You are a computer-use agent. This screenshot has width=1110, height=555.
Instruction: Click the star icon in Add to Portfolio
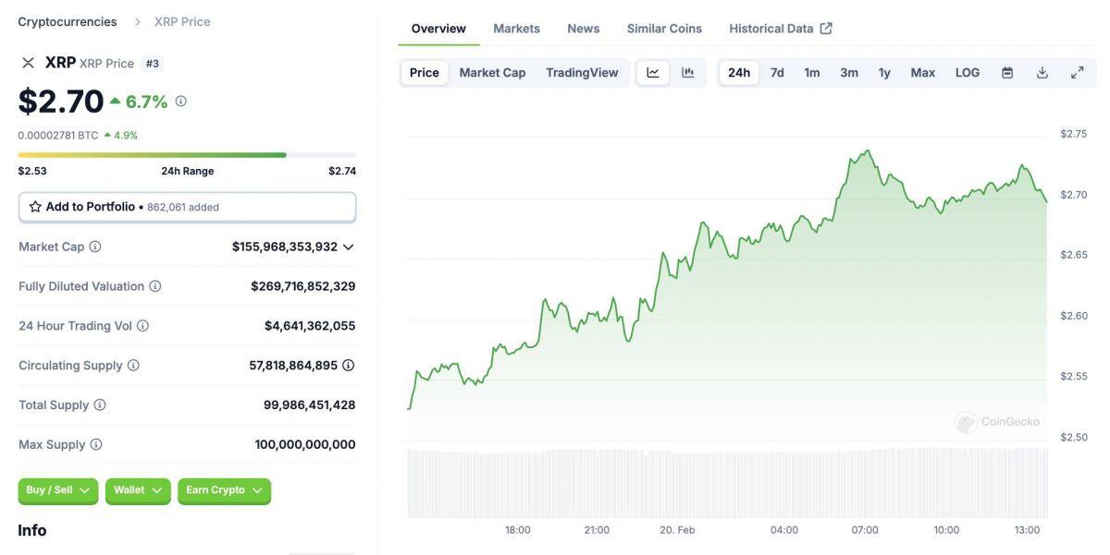click(35, 207)
